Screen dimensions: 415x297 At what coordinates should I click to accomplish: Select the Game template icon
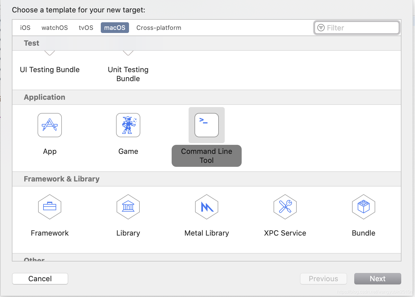pos(128,125)
